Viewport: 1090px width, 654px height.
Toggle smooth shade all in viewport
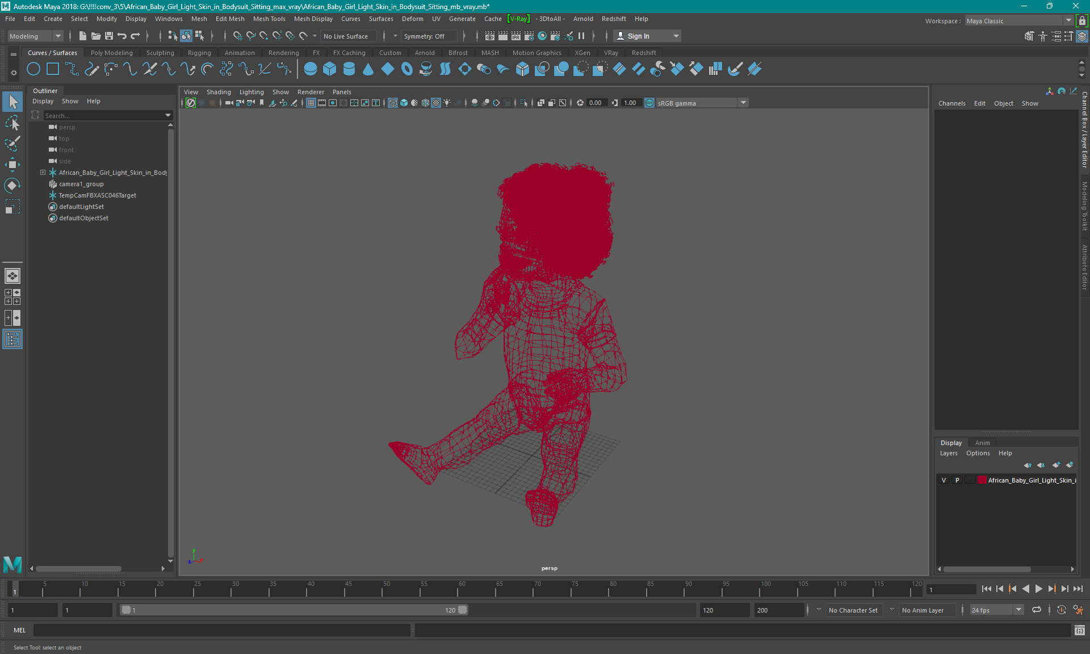pos(404,103)
